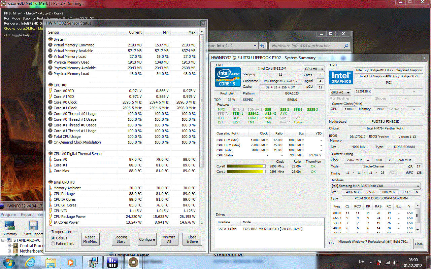Click the Logging Start button

121,239
